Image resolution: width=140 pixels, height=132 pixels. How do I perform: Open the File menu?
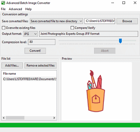pyautogui.click(x=3, y=9)
